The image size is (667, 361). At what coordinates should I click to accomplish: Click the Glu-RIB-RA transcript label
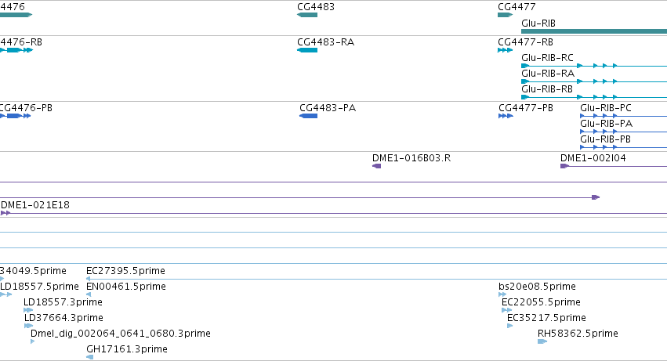coord(547,74)
